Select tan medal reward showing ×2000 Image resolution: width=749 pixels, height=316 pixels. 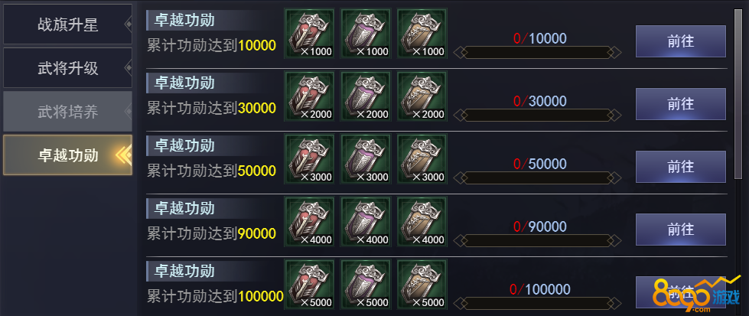coord(422,96)
